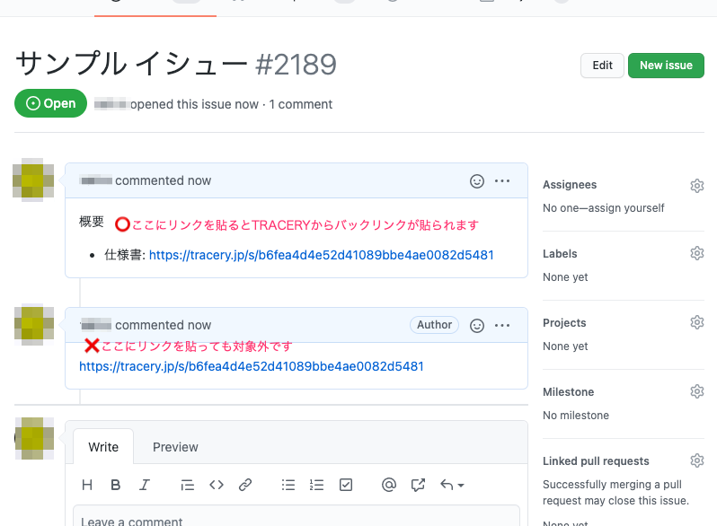
Task: Add emoji reaction to the Author comment
Action: (x=477, y=325)
